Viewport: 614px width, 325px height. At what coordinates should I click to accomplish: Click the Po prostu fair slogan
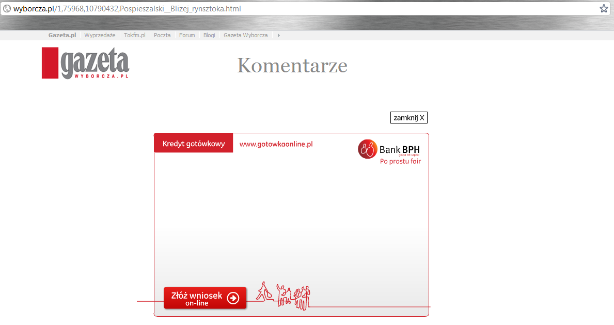400,161
